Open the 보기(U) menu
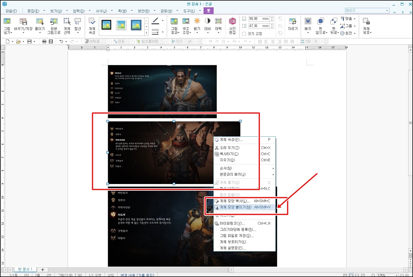Image resolution: width=413 pixels, height=277 pixels. click(56, 11)
